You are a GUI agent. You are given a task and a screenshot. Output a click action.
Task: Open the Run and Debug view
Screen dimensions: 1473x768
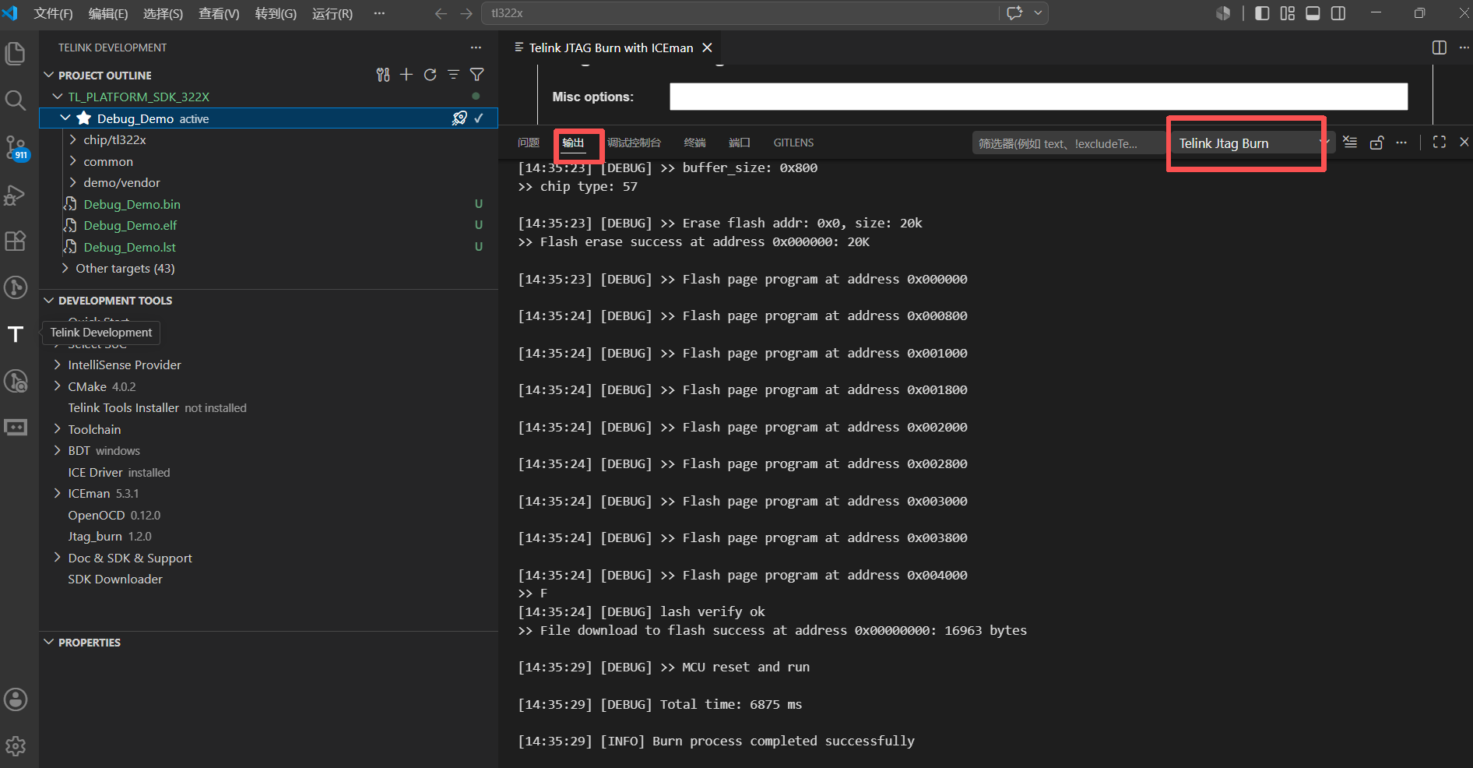(16, 195)
